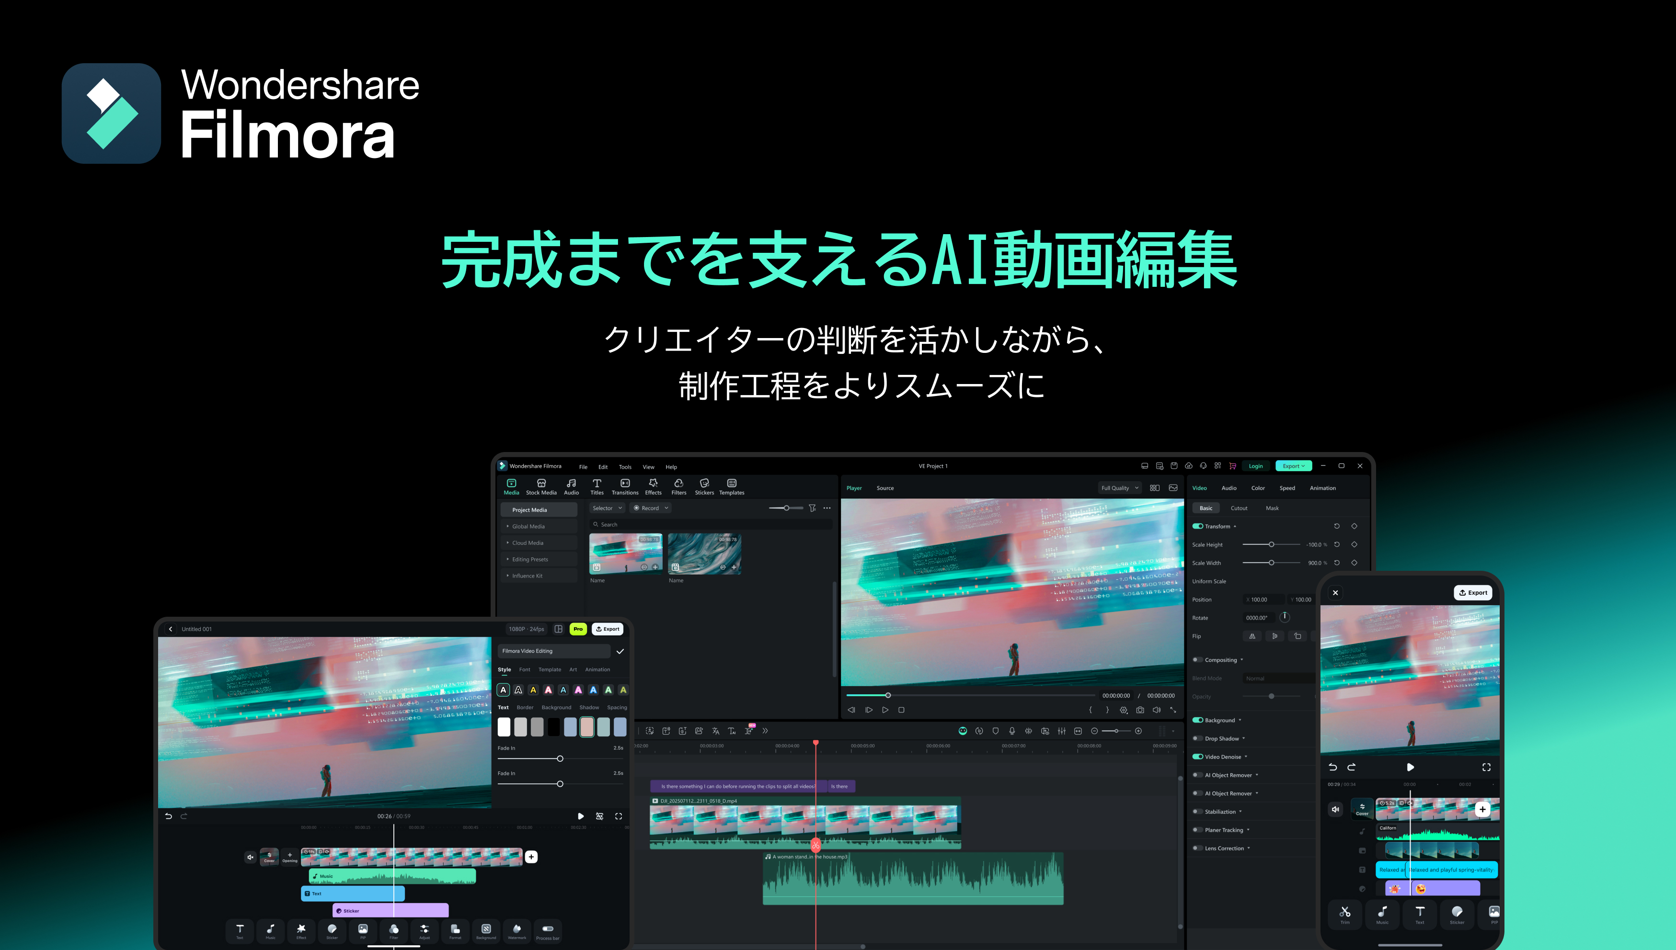Open the Titles tool
The height and width of the screenshot is (950, 1676).
click(597, 487)
